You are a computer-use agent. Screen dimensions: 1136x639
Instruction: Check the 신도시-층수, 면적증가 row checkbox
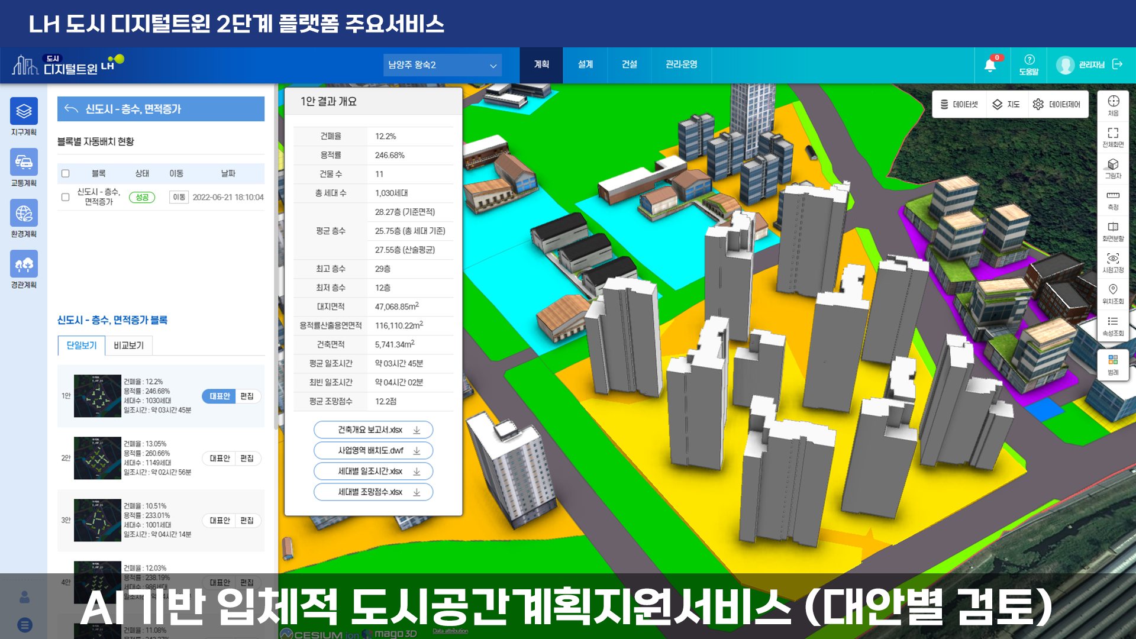[66, 197]
